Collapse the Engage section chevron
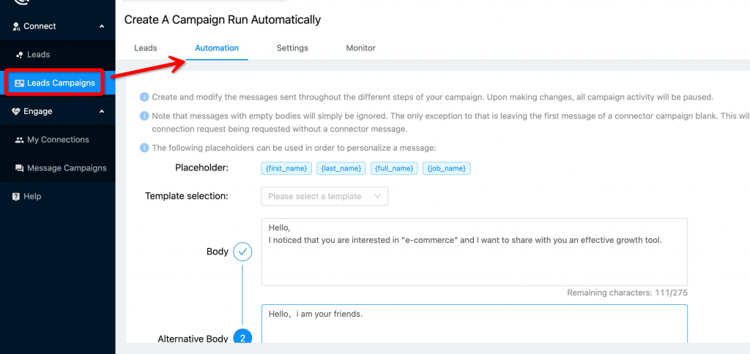 click(x=102, y=111)
